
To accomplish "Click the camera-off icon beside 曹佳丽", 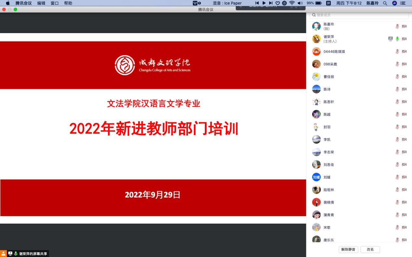I will (x=404, y=77).
